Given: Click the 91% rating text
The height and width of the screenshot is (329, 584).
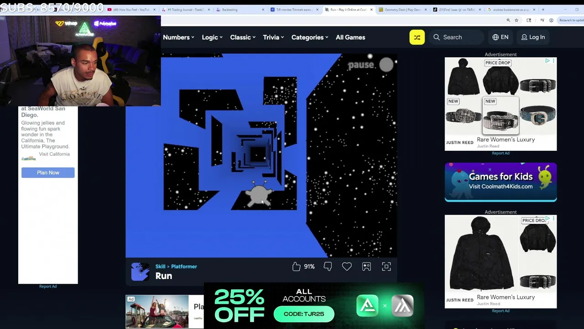Looking at the screenshot, I should (309, 266).
